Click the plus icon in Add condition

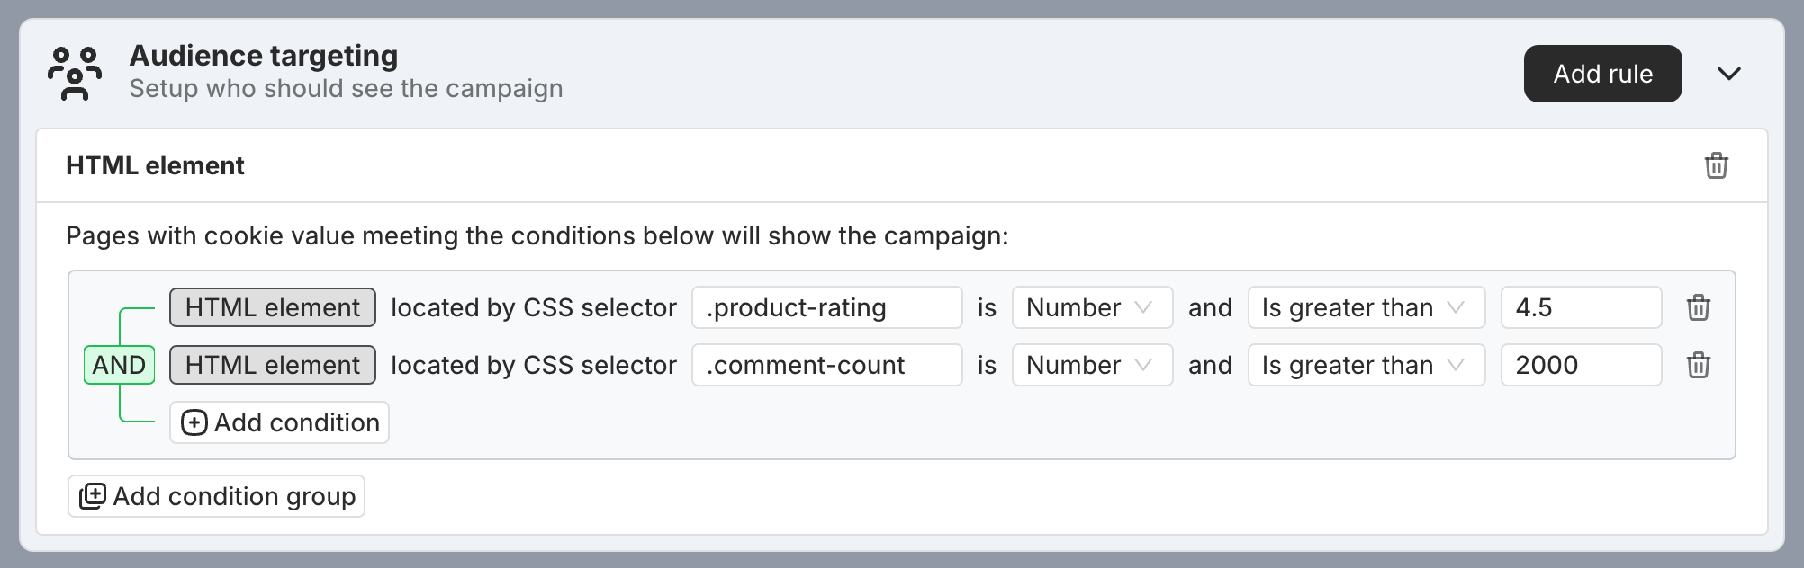pos(194,422)
